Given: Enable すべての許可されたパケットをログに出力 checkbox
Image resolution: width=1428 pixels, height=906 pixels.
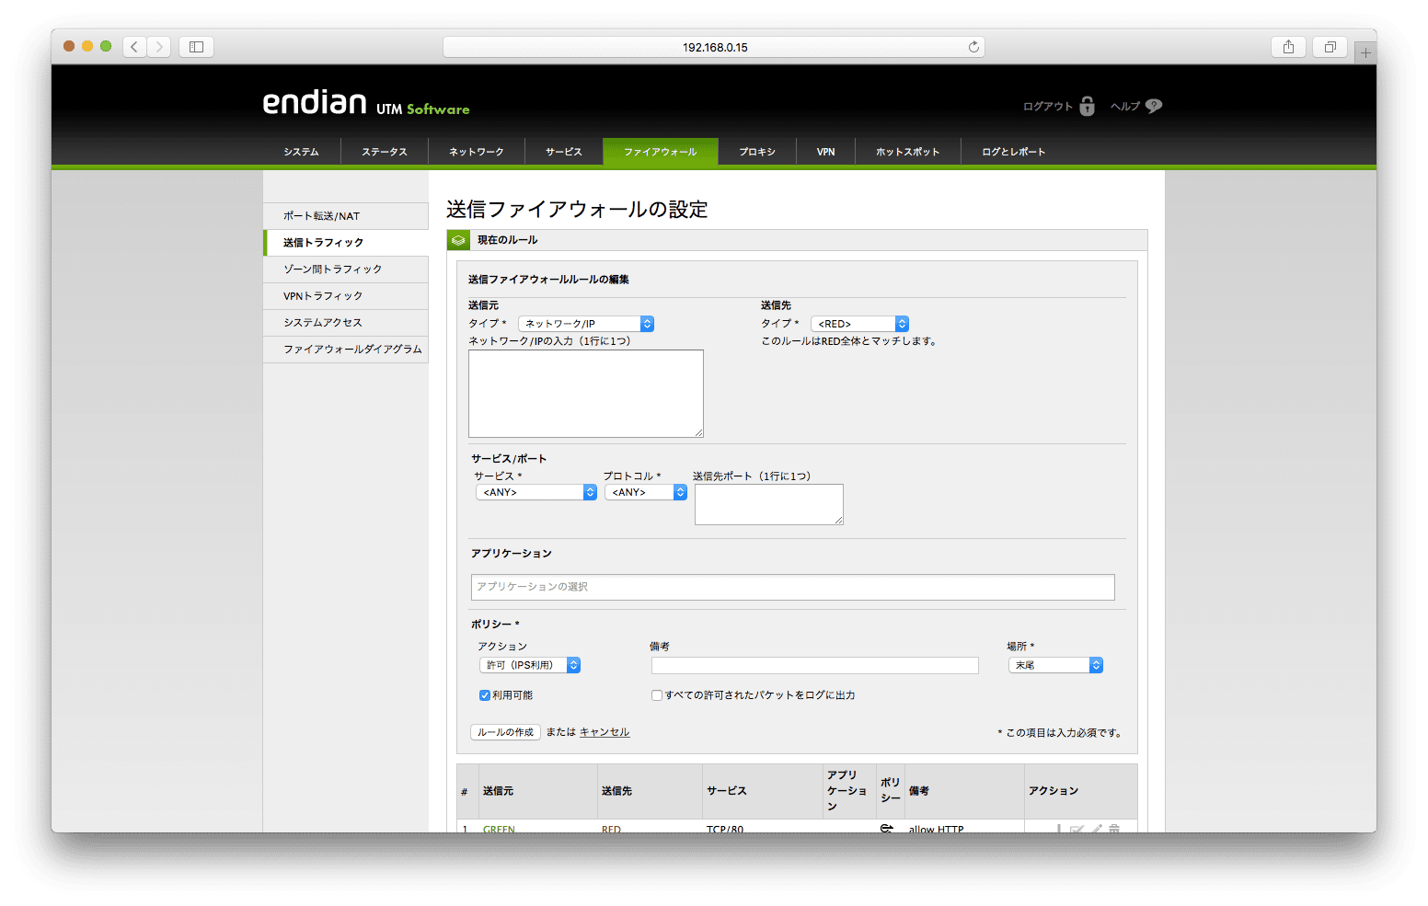Looking at the screenshot, I should 657,695.
